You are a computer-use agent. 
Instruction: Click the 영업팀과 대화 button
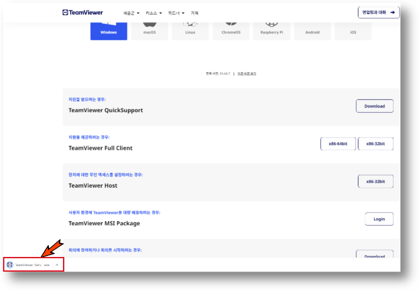(379, 12)
